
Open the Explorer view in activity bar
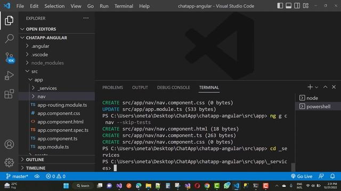pos(9,20)
